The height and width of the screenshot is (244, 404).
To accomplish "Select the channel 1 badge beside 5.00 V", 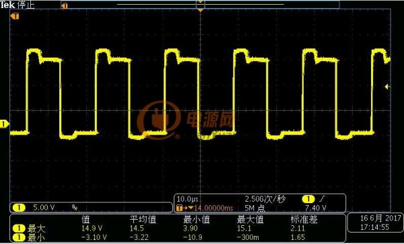I will pos(19,208).
